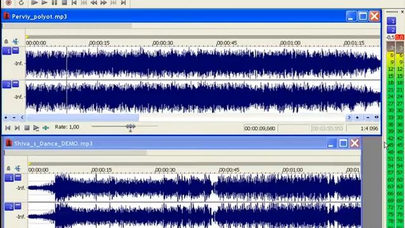Click the Pause button in the top toolbar

click(x=54, y=3)
